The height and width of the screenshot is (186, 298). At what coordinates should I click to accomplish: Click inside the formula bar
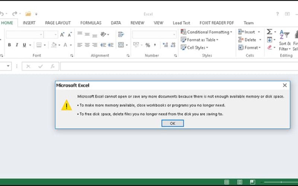(179, 67)
